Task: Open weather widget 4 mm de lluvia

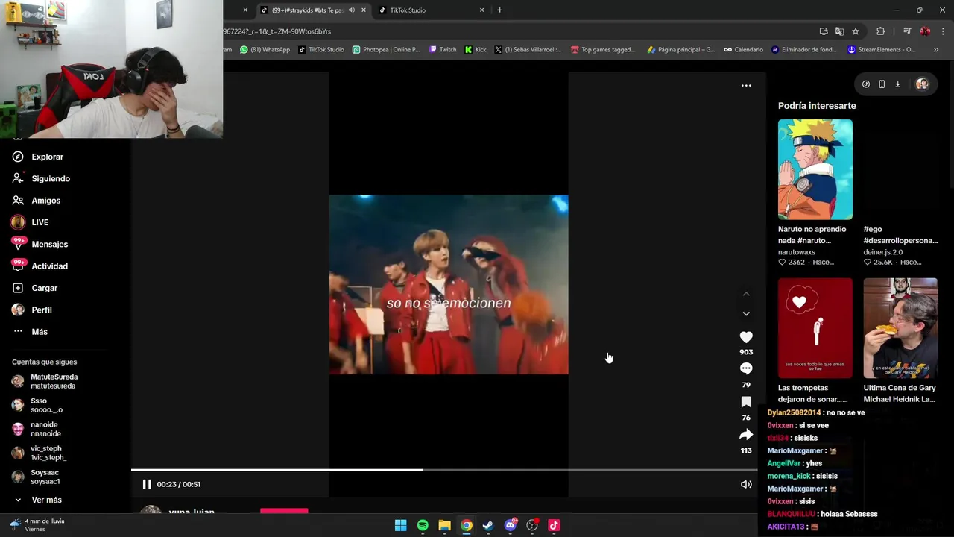Action: [37, 525]
